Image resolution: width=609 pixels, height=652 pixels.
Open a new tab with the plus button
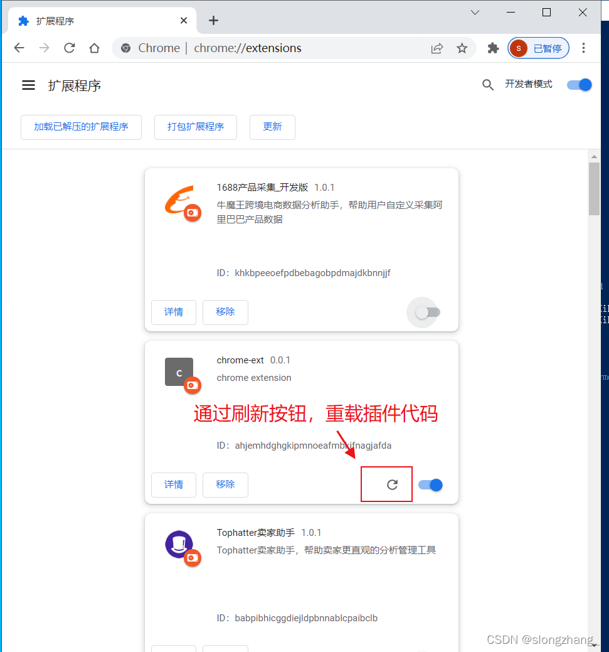point(213,20)
